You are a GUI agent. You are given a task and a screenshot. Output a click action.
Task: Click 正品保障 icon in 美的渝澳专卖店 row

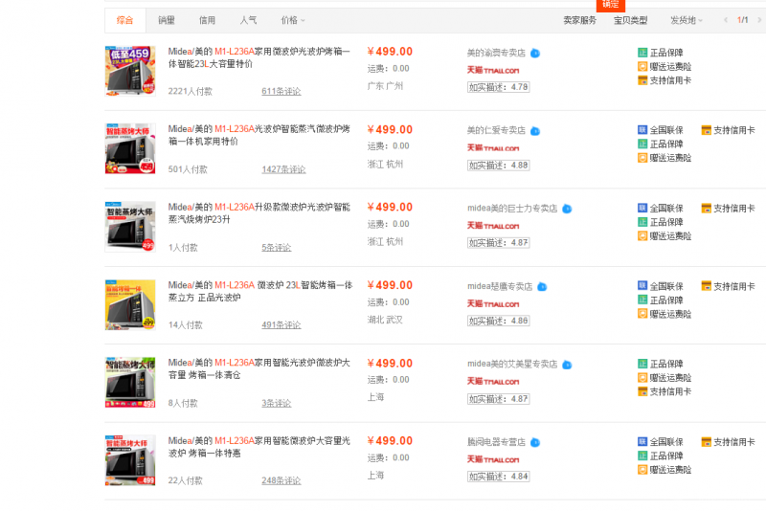(642, 53)
